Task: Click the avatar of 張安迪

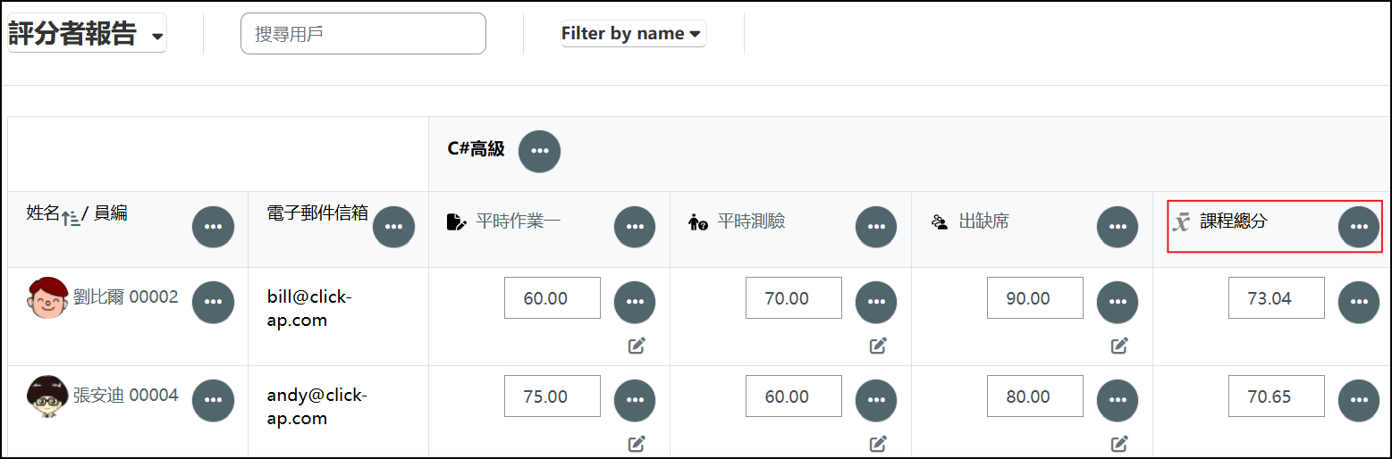Action: pyautogui.click(x=47, y=396)
